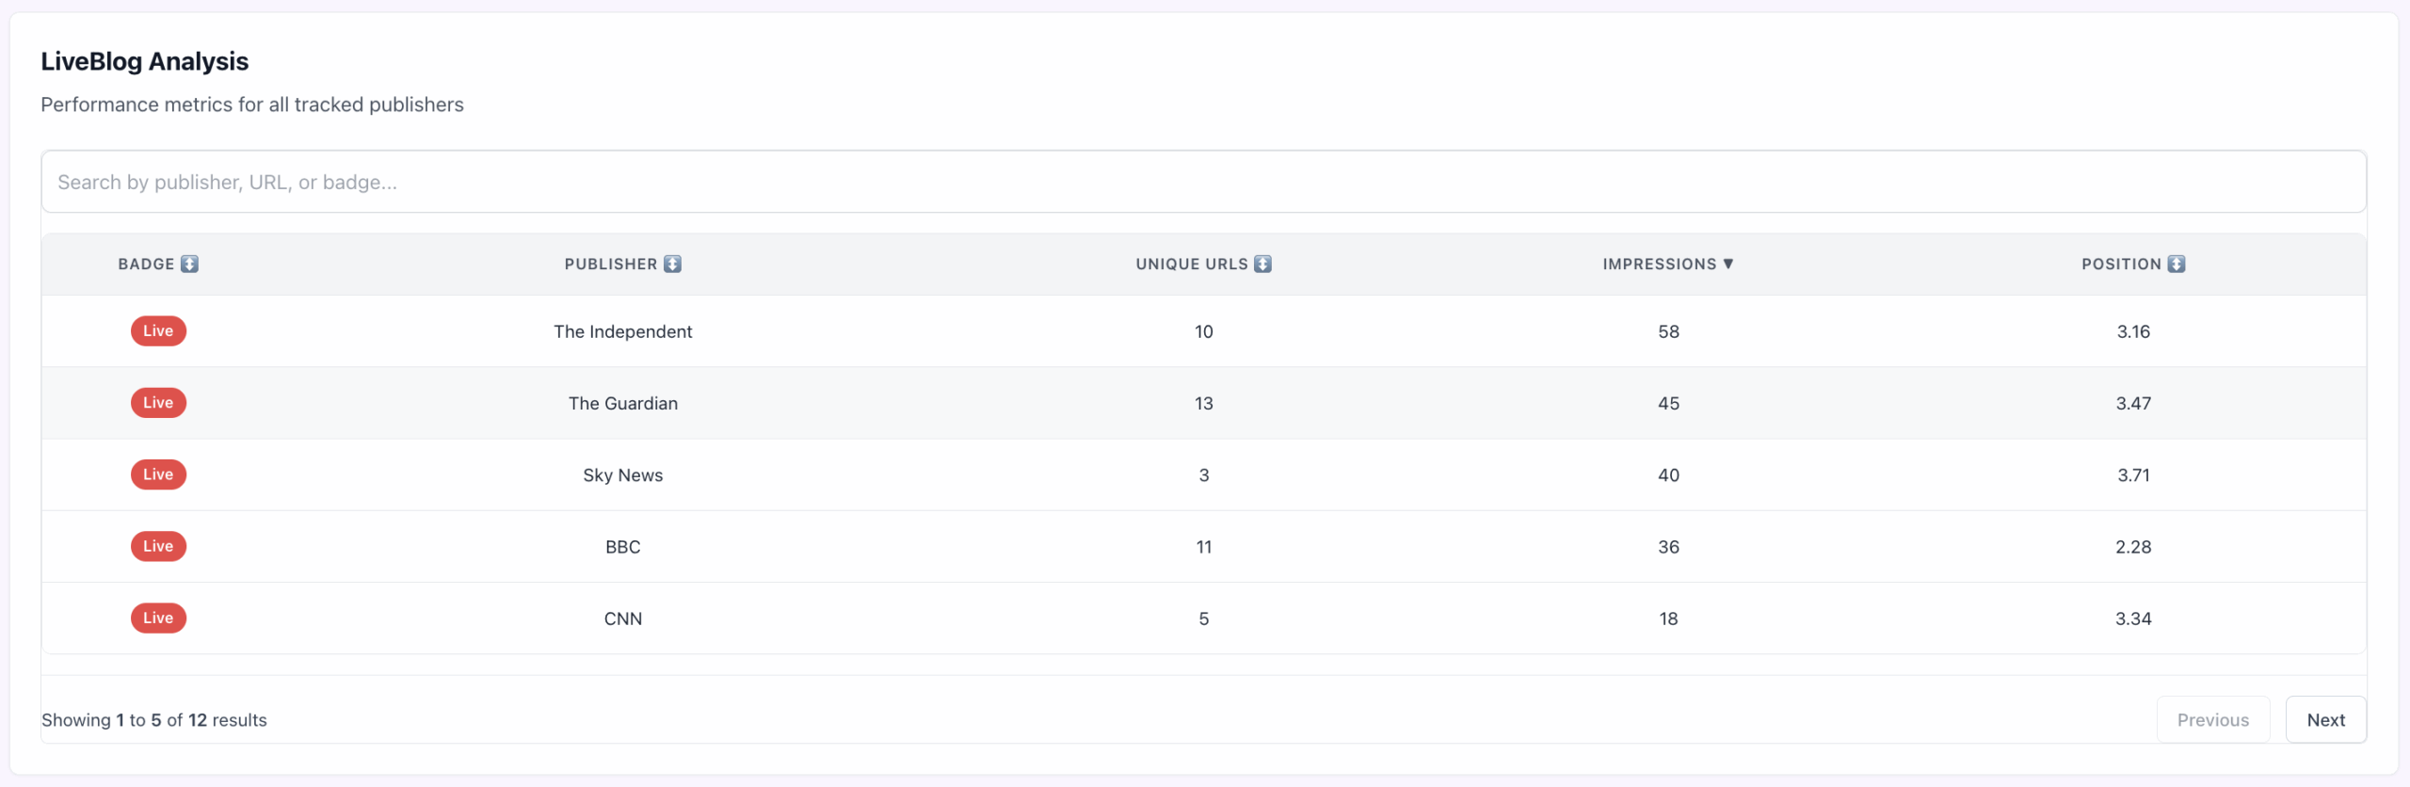Click position value 3.16
The image size is (2410, 787).
coord(2133,331)
